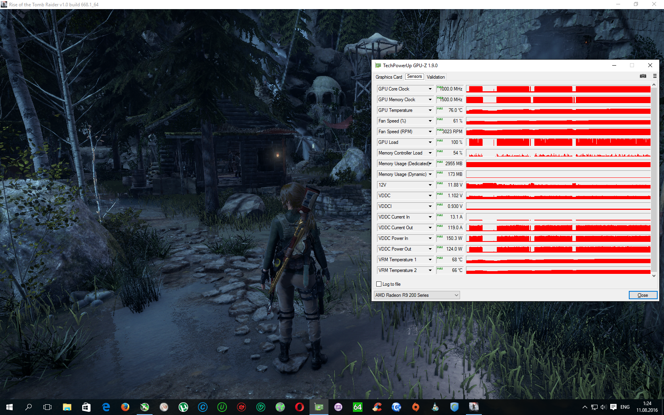This screenshot has width=664, height=415.
Task: Launch Microsoft Edge from the taskbar
Action: 106,407
